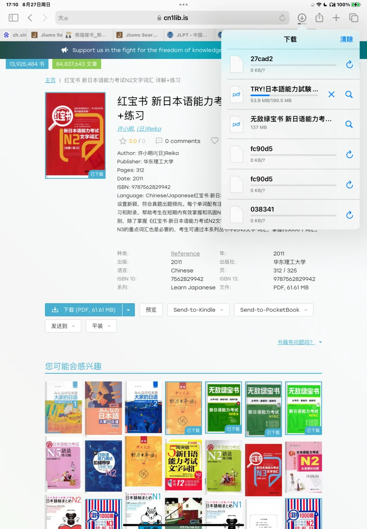Viewport: 367px width, 529px height.
Task: Open 发送到 dropdown
Action: [63, 326]
